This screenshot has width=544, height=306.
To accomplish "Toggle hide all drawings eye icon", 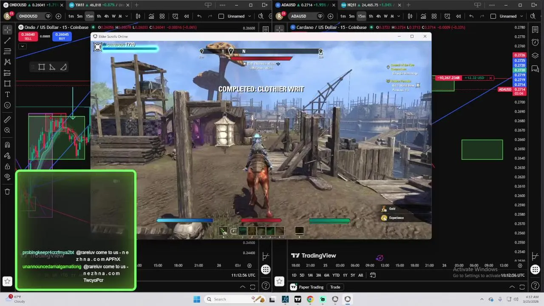I will 7,177.
